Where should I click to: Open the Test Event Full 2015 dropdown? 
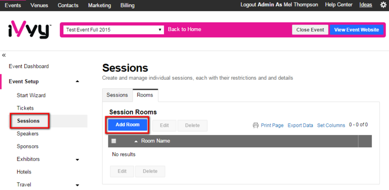[114, 30]
